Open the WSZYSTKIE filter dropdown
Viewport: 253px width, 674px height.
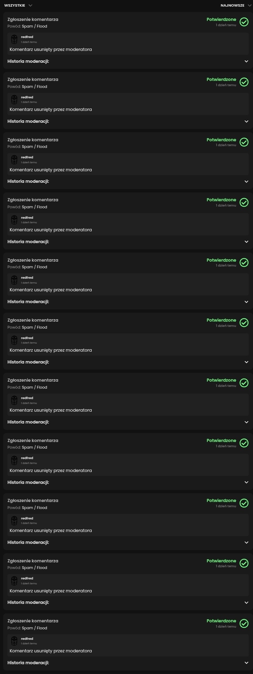(x=18, y=6)
